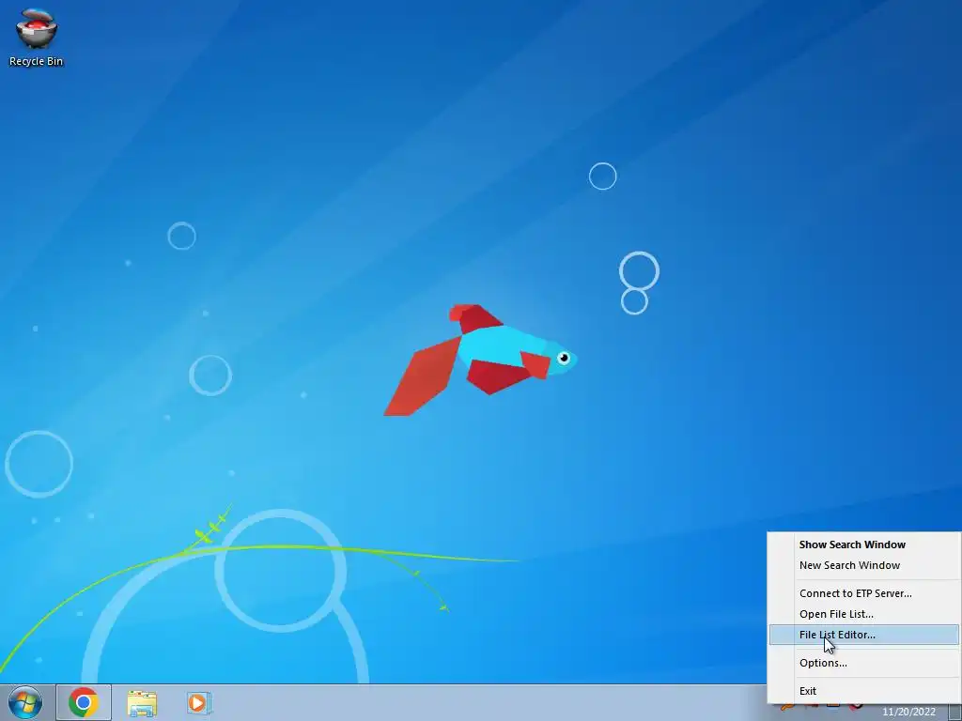Open File List Editor... menu item

click(x=864, y=635)
